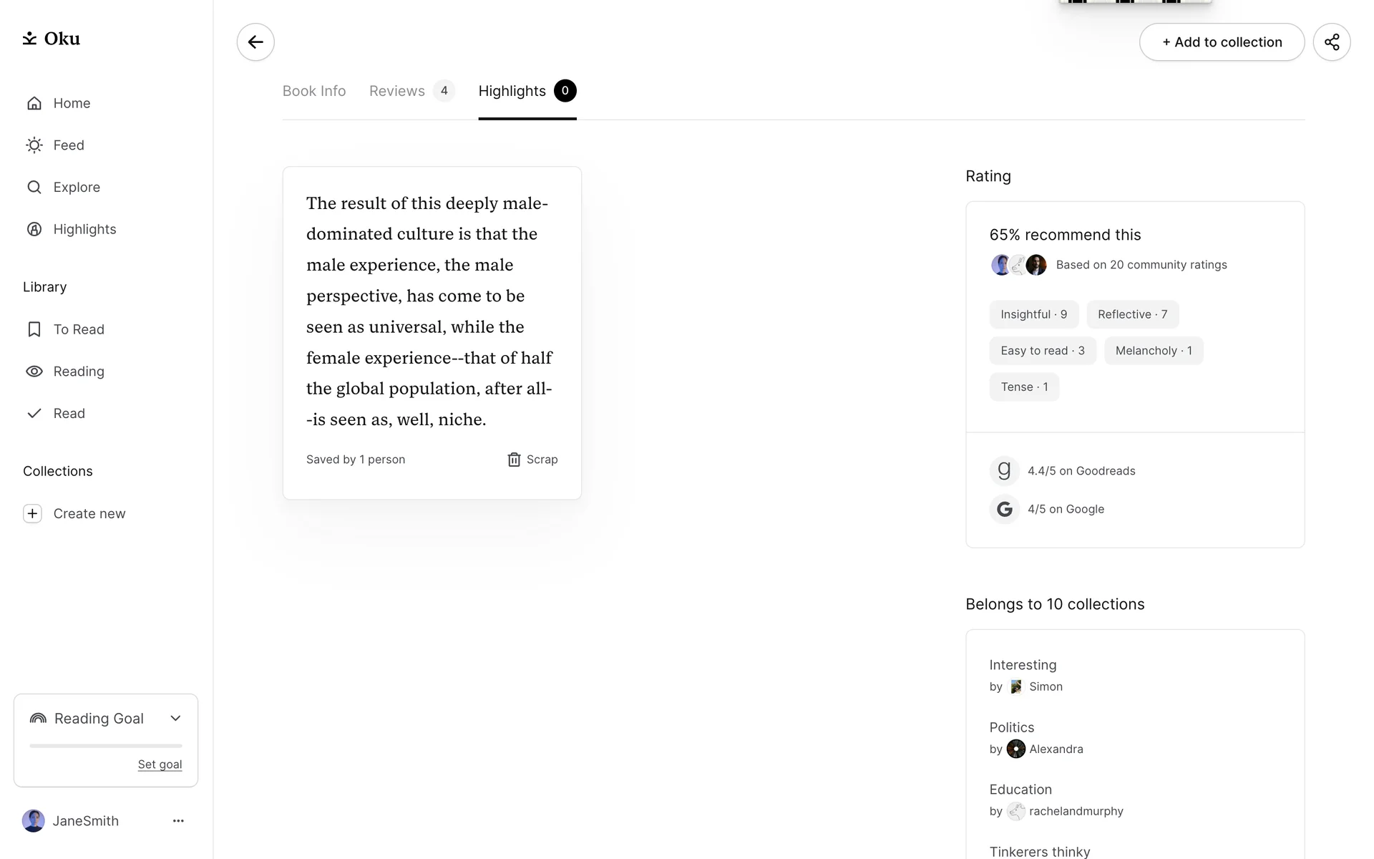Click the Insightful rating tag
Image resolution: width=1374 pixels, height=859 pixels.
(1033, 314)
